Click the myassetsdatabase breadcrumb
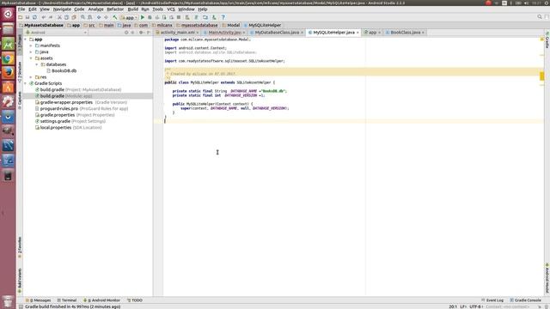The height and width of the screenshot is (309, 550). pyautogui.click(x=197, y=25)
